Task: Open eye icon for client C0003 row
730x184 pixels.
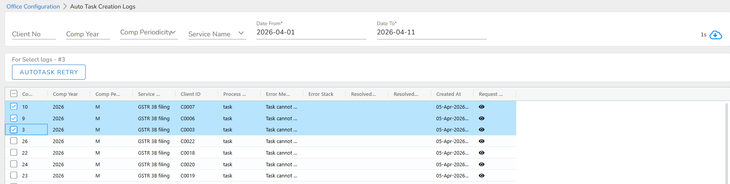Action: click(x=481, y=129)
